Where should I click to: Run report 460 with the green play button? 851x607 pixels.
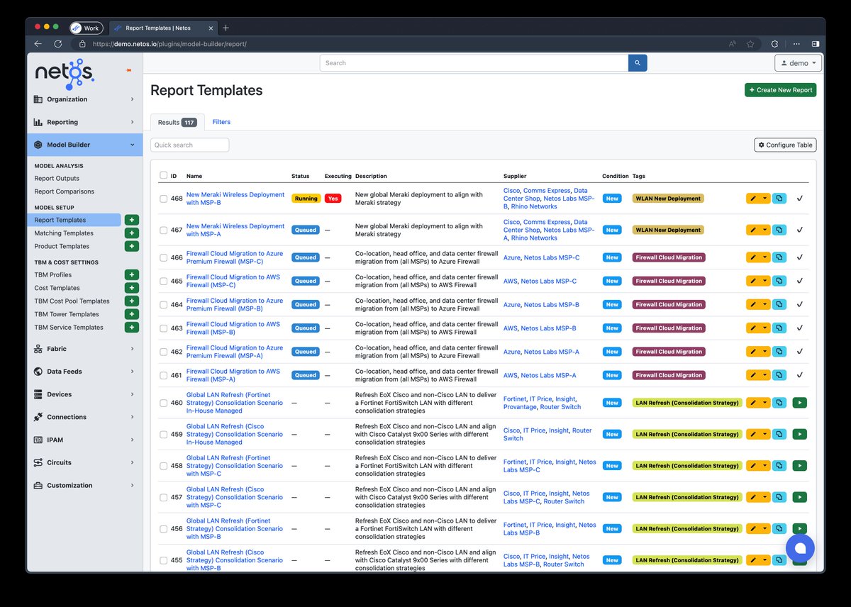[800, 402]
